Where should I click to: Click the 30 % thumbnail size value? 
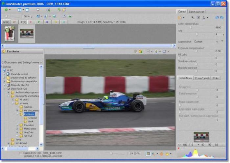pos(27,16)
